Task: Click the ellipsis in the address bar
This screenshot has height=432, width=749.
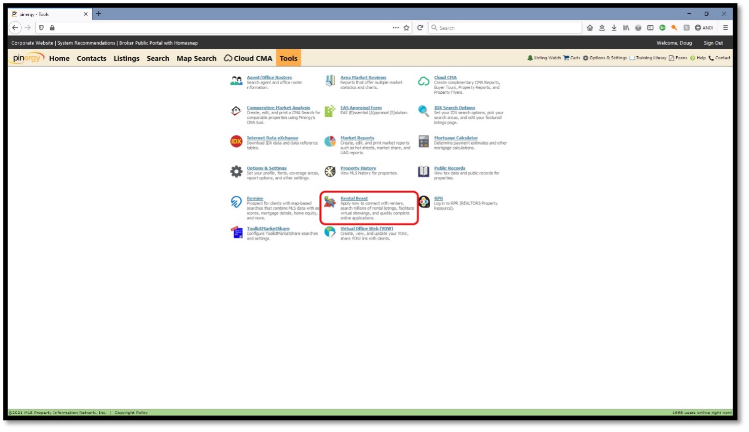Action: point(395,28)
